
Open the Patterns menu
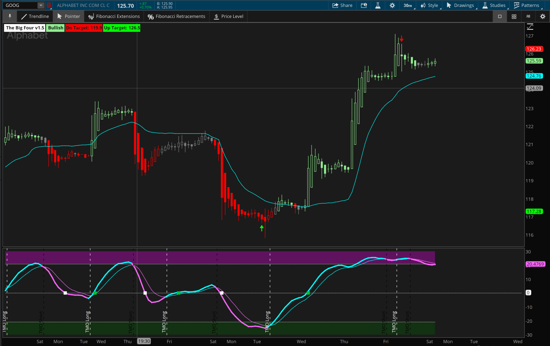[x=527, y=6]
